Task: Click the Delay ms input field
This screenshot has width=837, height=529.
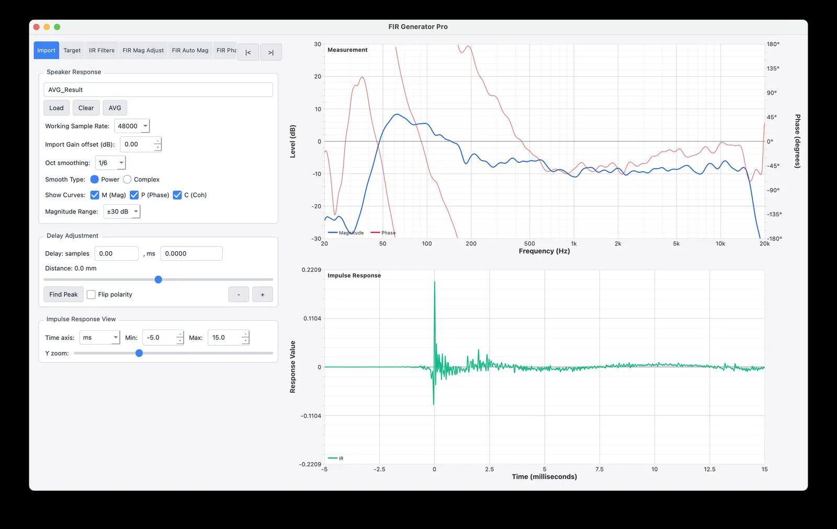Action: pyautogui.click(x=191, y=253)
